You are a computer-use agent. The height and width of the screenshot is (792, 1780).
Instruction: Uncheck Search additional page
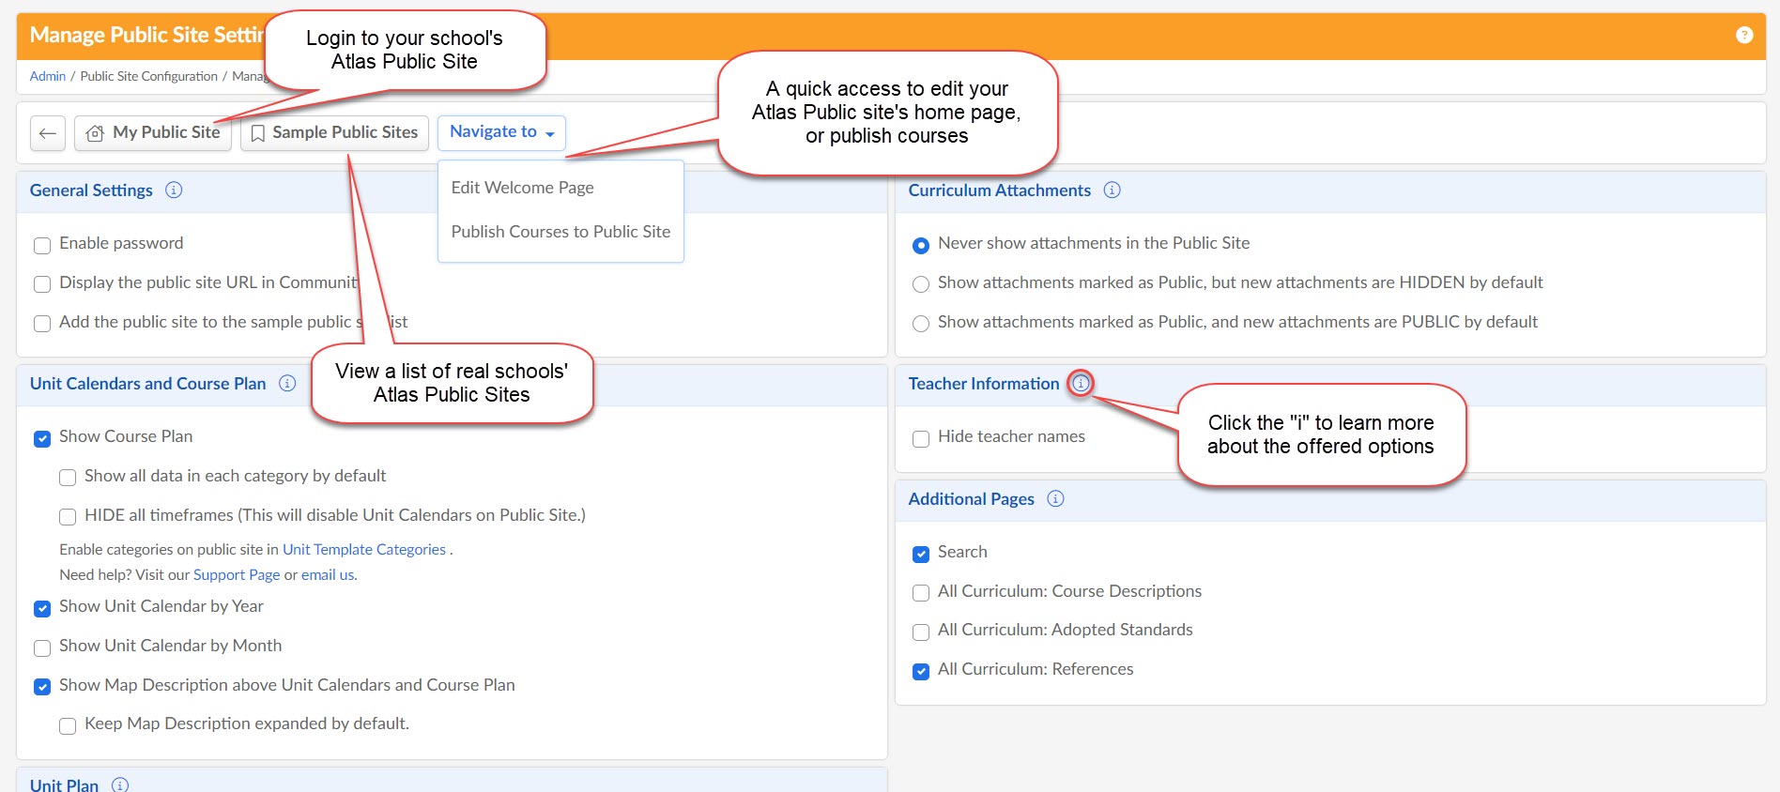click(921, 554)
